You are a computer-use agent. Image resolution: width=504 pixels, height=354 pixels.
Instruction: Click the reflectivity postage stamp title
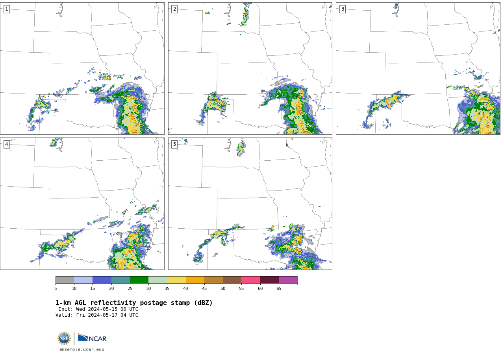pos(134,303)
